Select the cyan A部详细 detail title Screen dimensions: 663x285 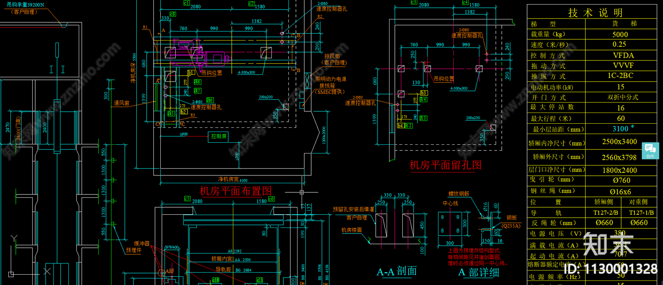click(x=479, y=272)
